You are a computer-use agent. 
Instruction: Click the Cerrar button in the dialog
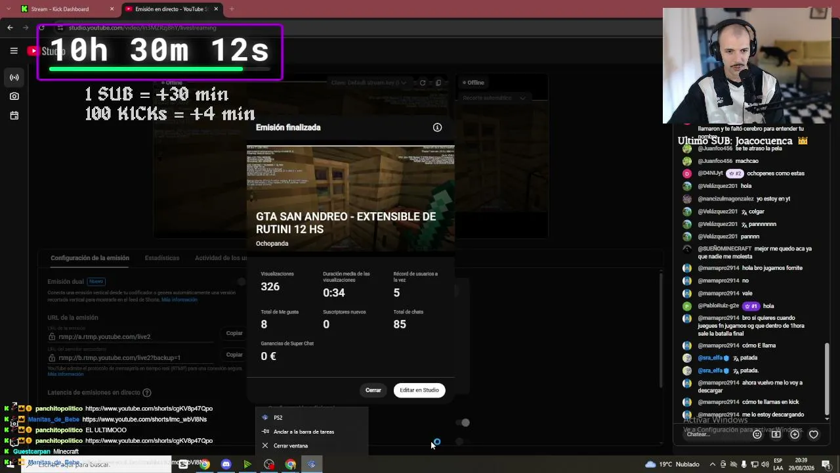(x=373, y=390)
